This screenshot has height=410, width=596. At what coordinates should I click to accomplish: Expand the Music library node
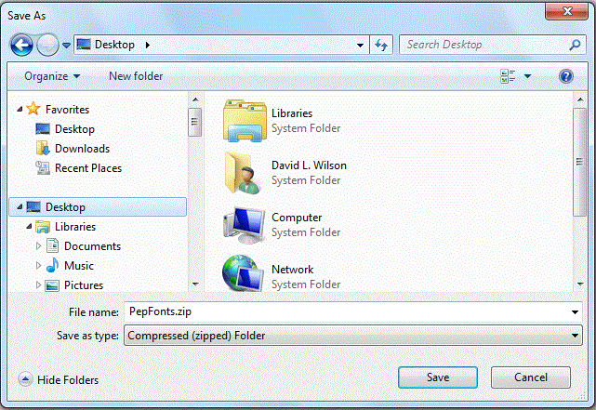tap(38, 266)
